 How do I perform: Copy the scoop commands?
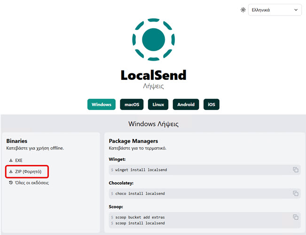click(296, 217)
